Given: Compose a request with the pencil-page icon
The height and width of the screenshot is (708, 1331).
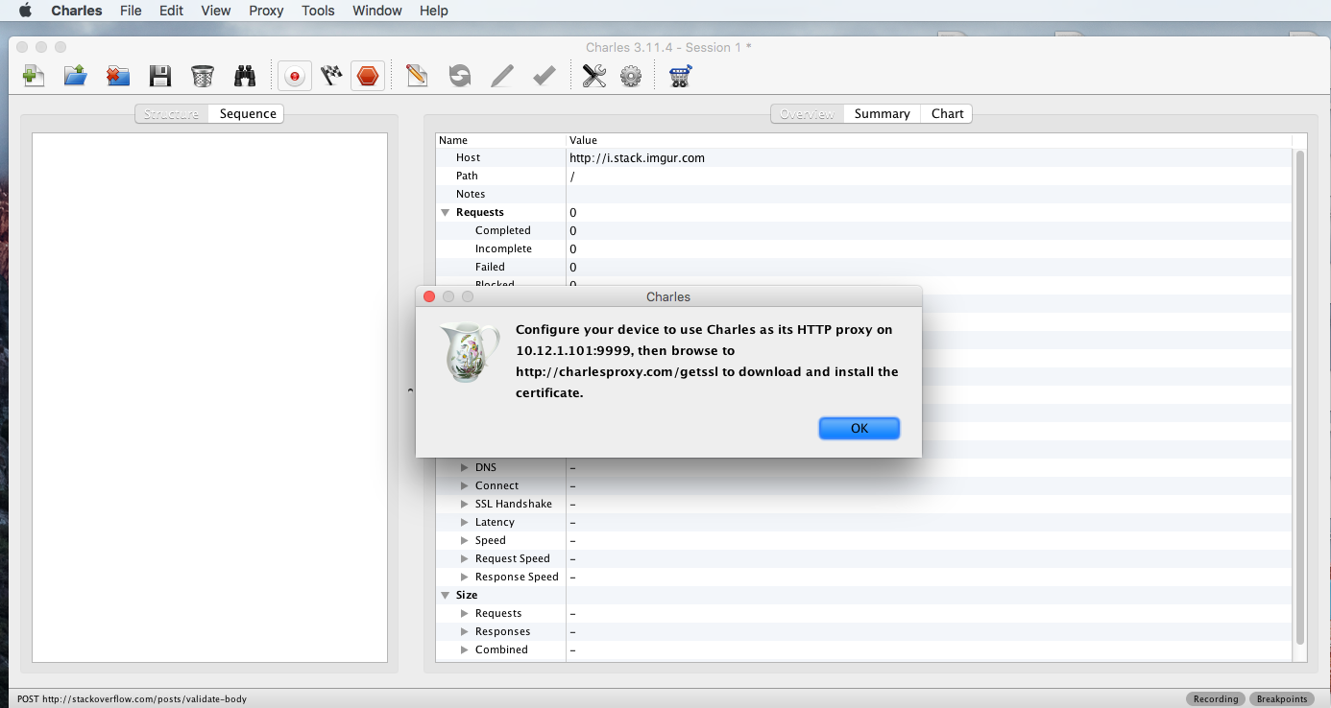Looking at the screenshot, I should pos(416,76).
